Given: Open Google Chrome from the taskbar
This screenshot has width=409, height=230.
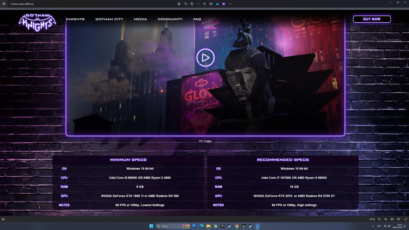Looking at the screenshot, I should coord(236,226).
